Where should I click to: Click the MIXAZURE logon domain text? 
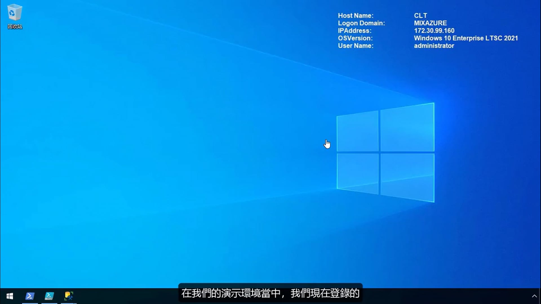(x=430, y=23)
